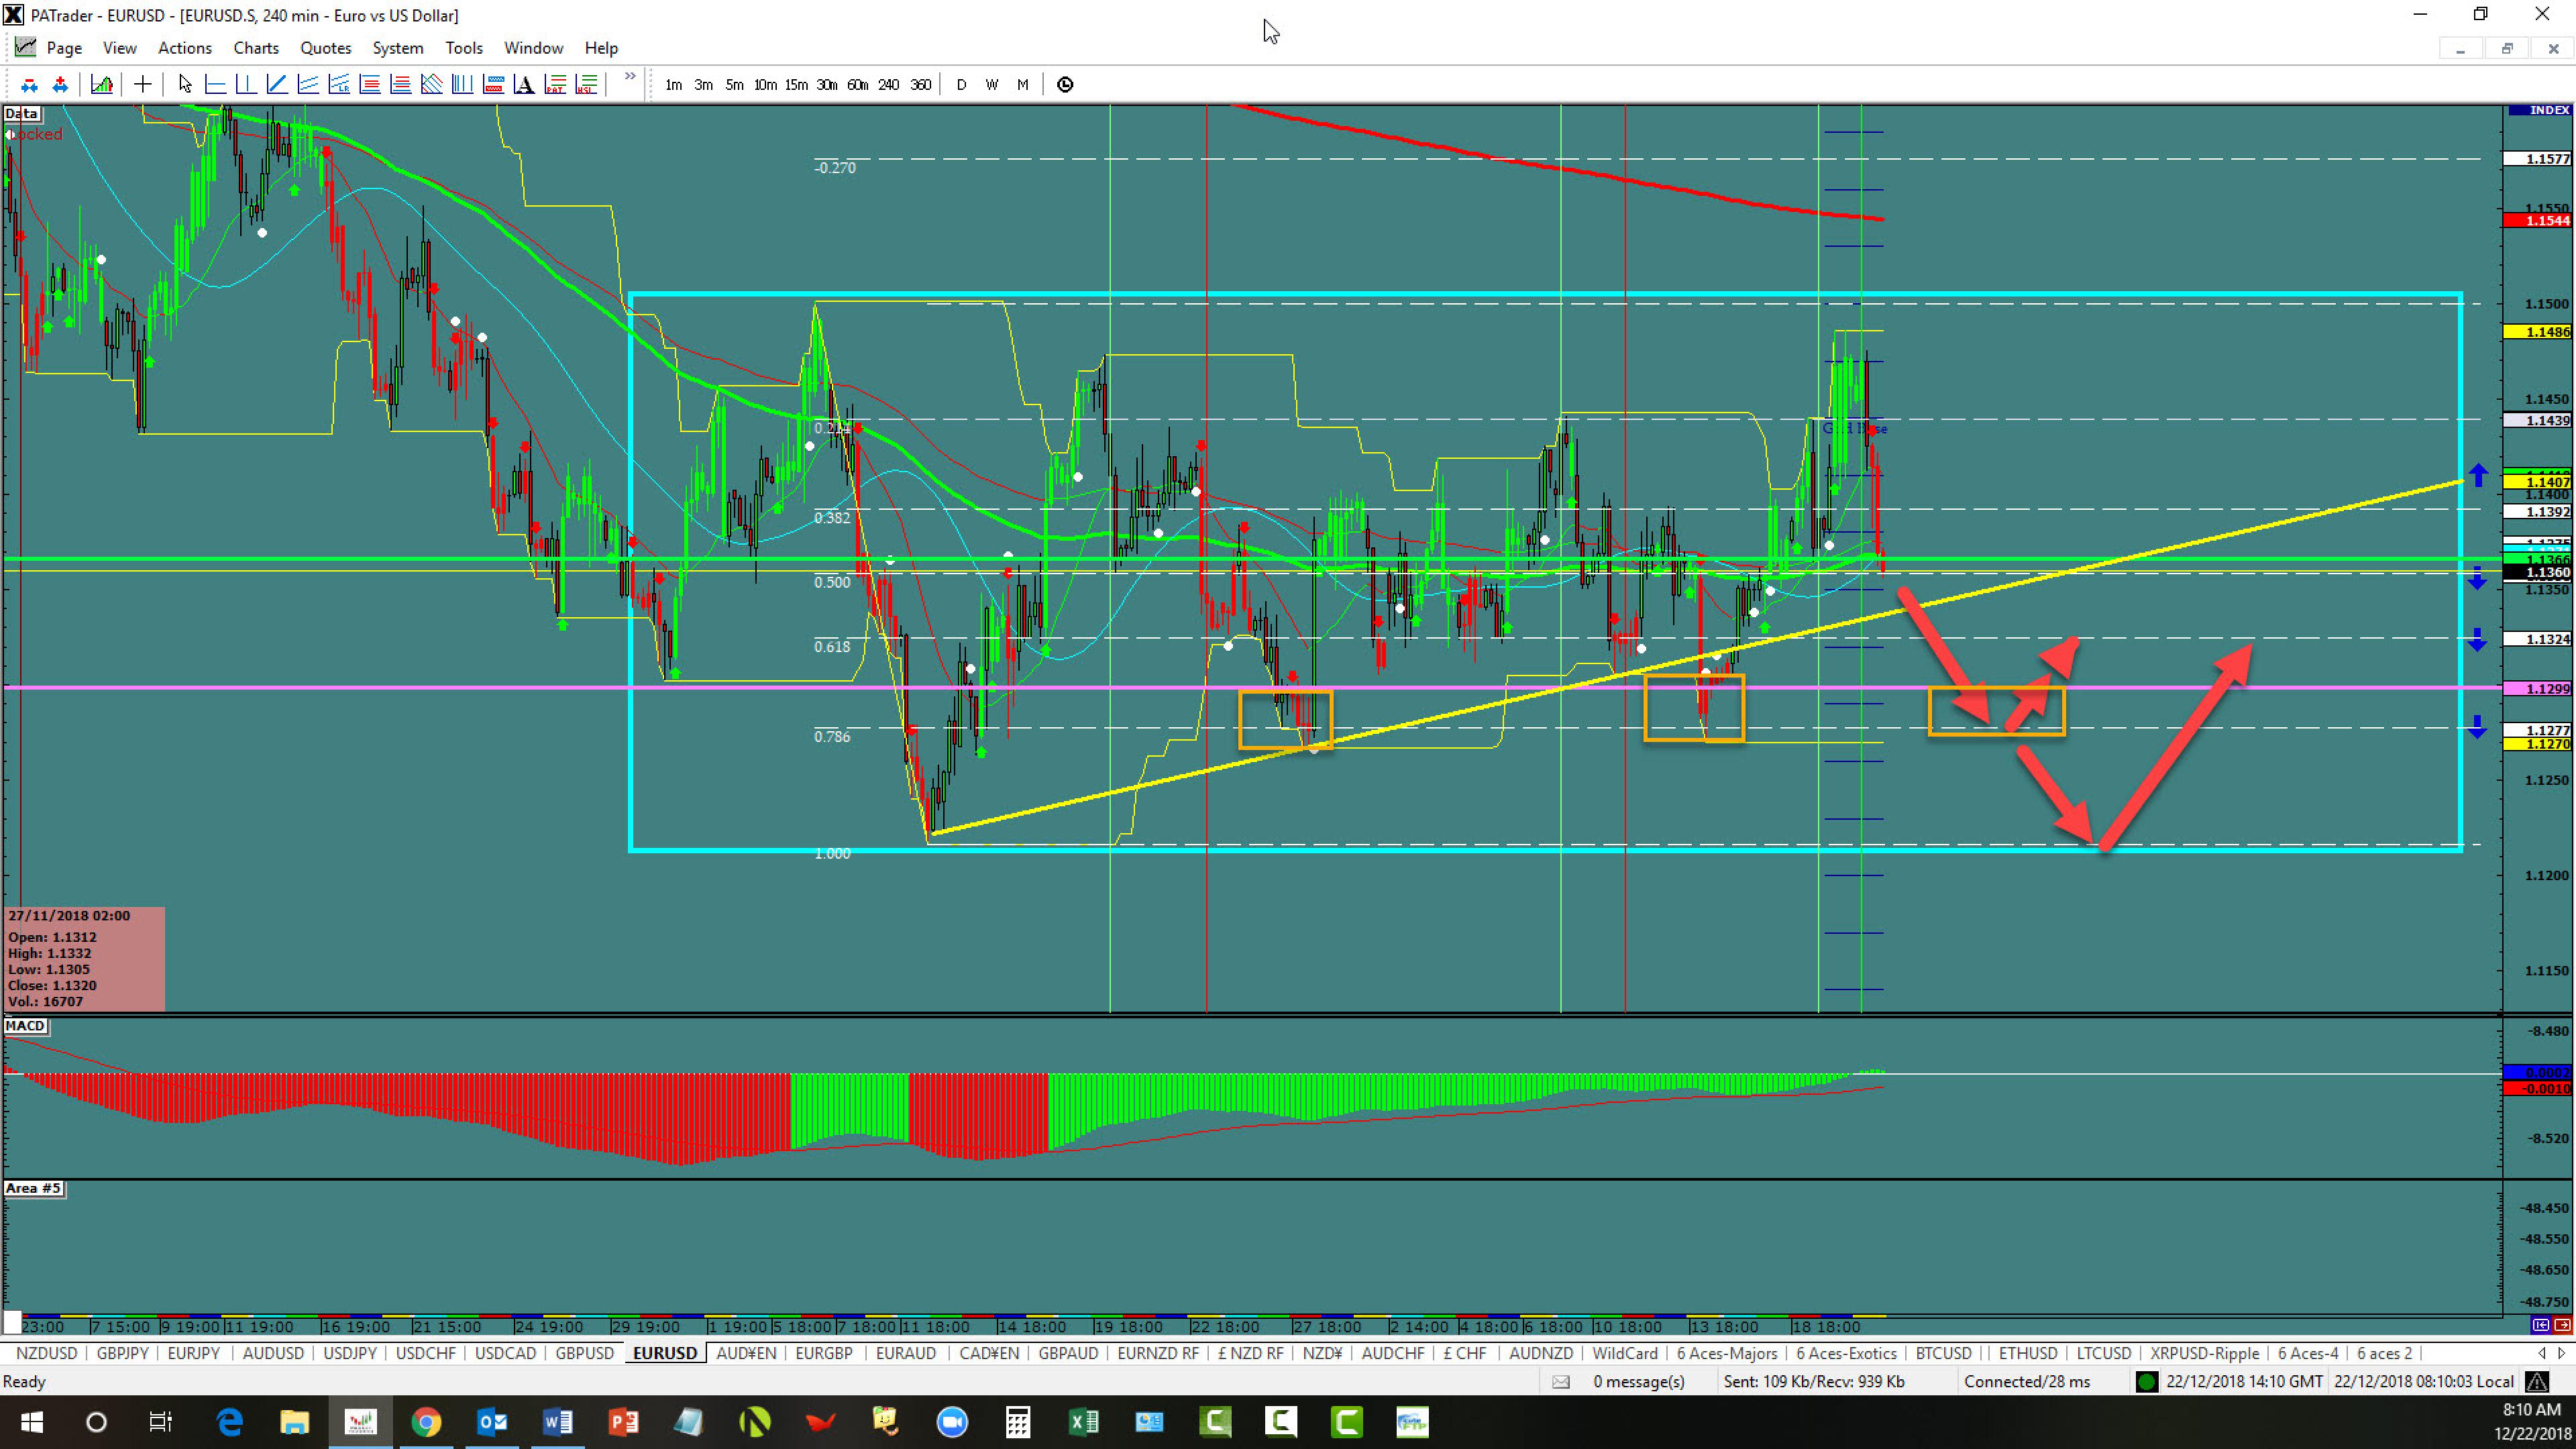Click the red chart icon at bottom-right corner
The image size is (2576, 1449).
coord(2562,1325)
